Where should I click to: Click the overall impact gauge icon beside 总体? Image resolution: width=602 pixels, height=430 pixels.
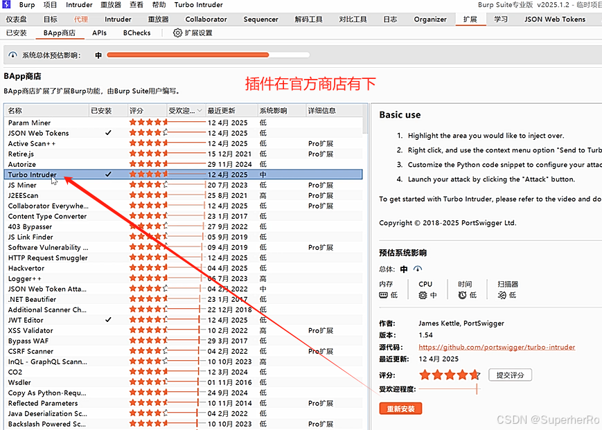tap(418, 269)
